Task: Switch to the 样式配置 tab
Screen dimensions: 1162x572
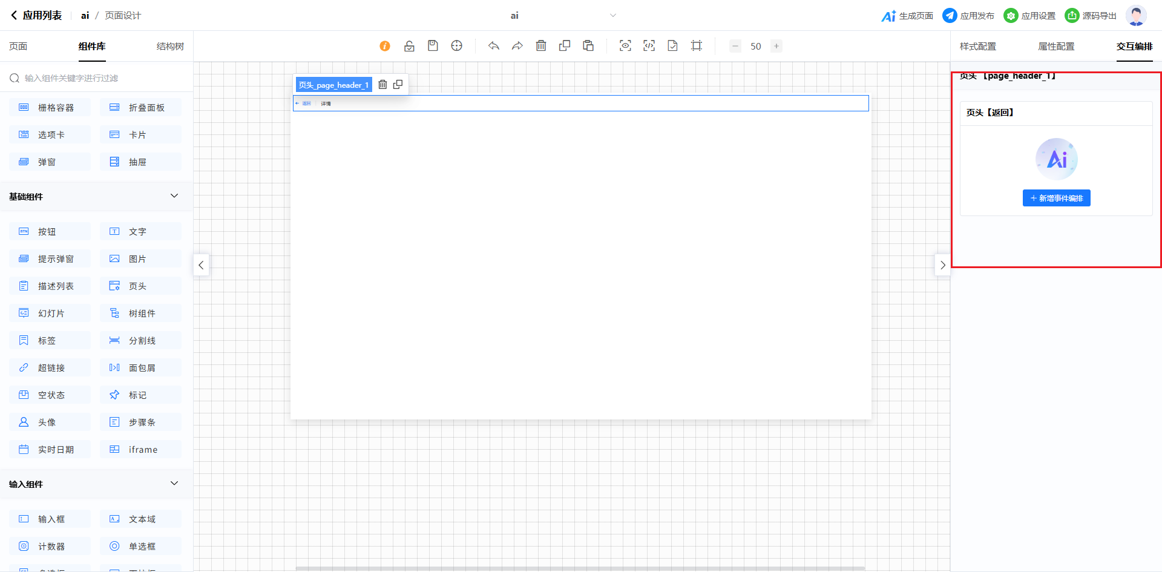Action: [x=977, y=47]
